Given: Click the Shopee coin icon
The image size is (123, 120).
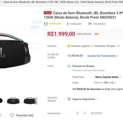Looking at the screenshot, I should (69, 46).
